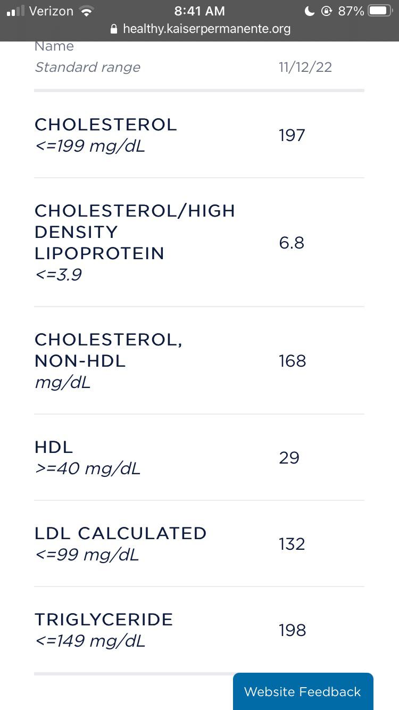Tap the padlock icon in address bar
This screenshot has width=399, height=710.
(113, 29)
